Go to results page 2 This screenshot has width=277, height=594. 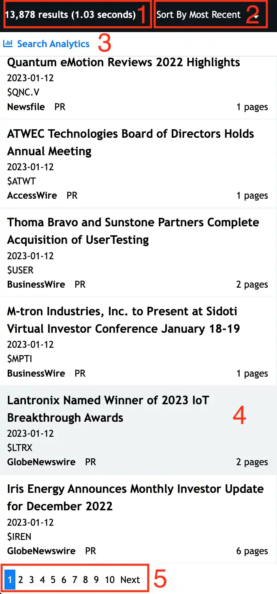click(21, 580)
